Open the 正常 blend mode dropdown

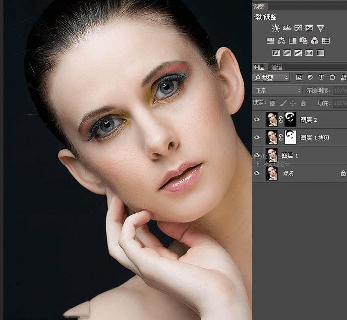pyautogui.click(x=278, y=91)
